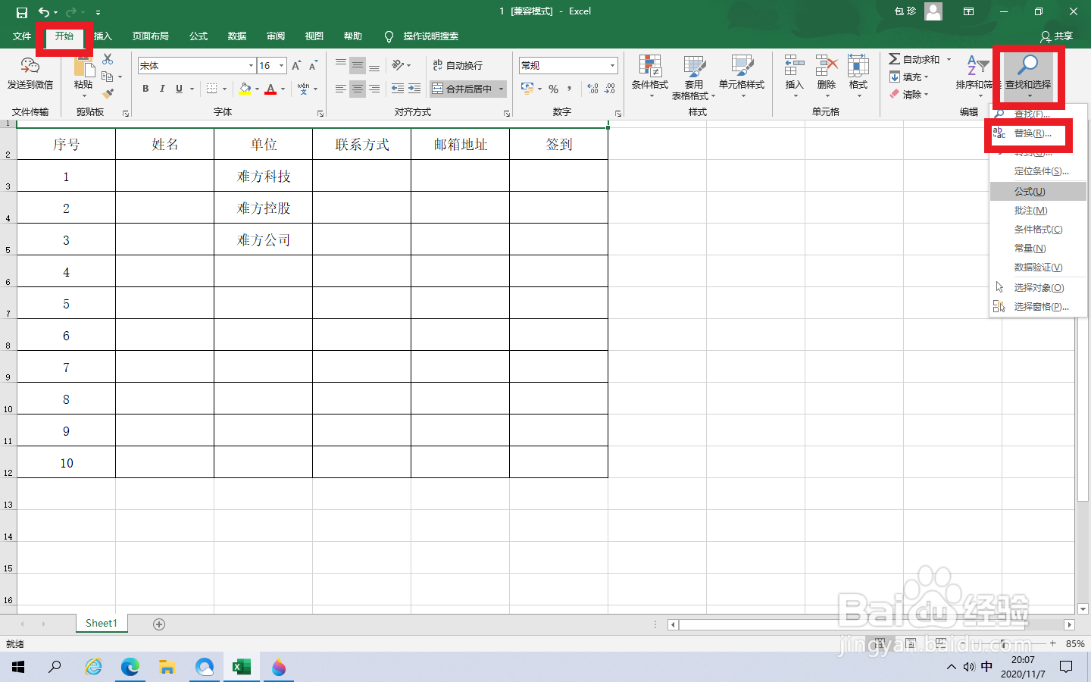Click the Tell Me search box (操作说明搜索)
Screen dimensions: 1091x682
pos(430,36)
